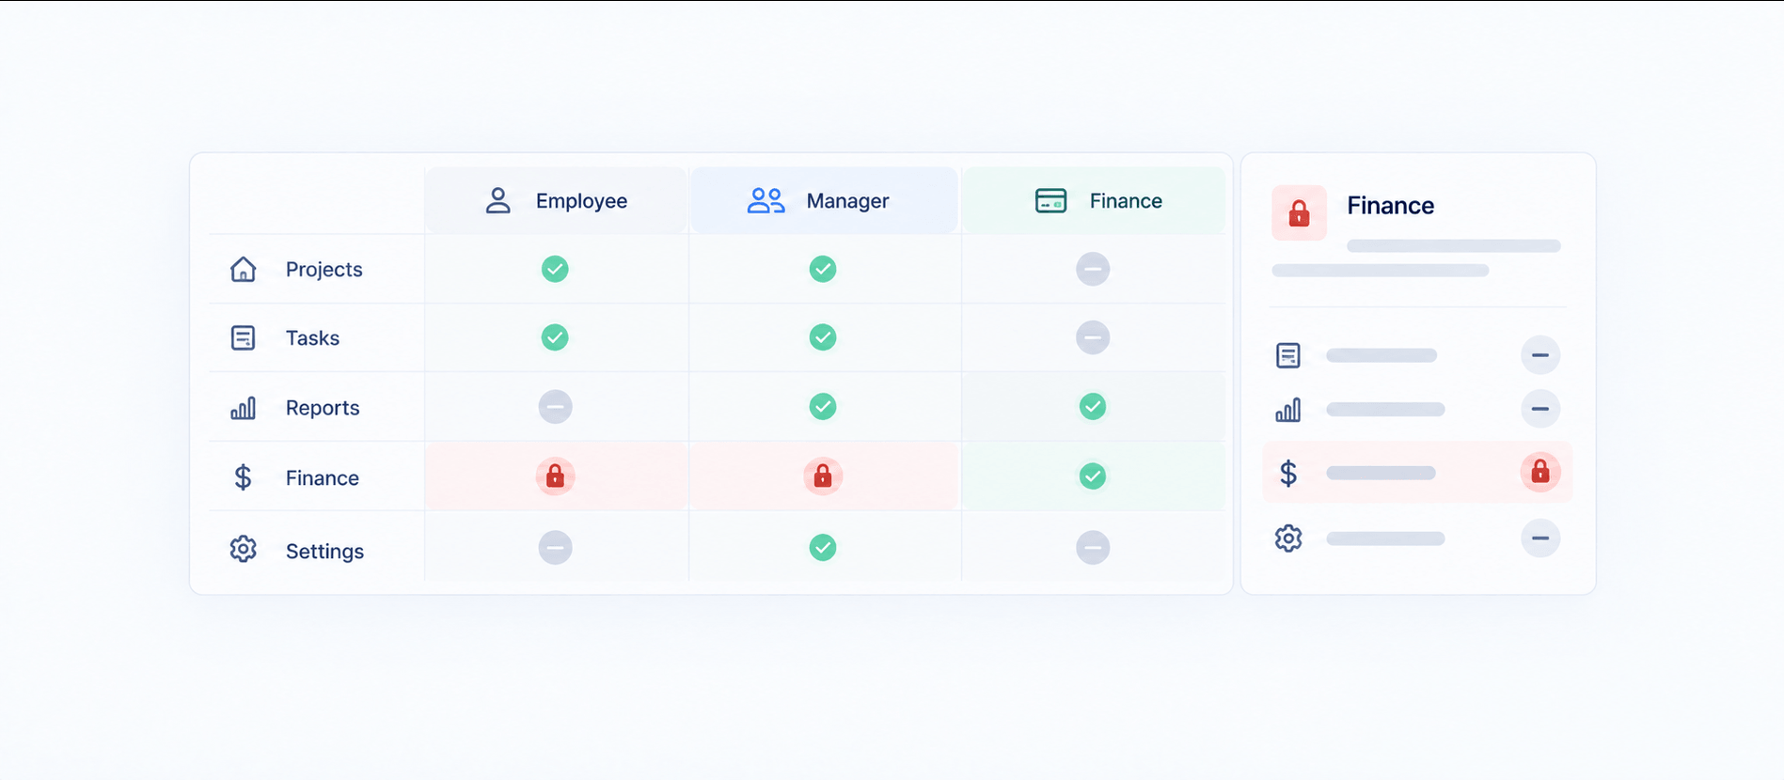Click the Finance credit card icon in header
1784x780 pixels.
(x=1050, y=200)
